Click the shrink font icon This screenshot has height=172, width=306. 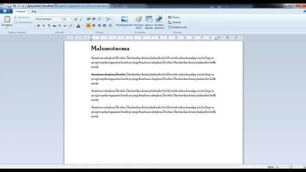[x=81, y=19]
